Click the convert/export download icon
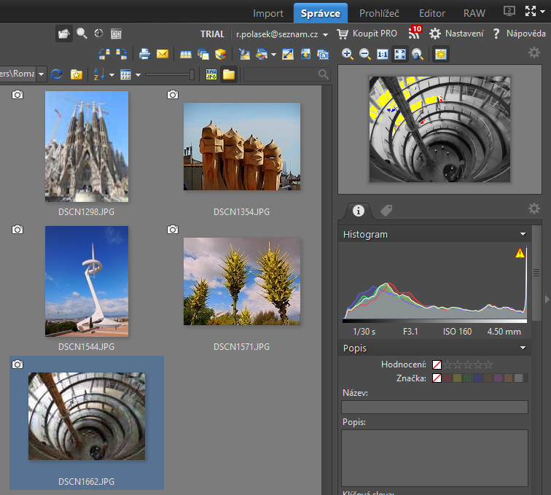The image size is (551, 495). pos(305,54)
